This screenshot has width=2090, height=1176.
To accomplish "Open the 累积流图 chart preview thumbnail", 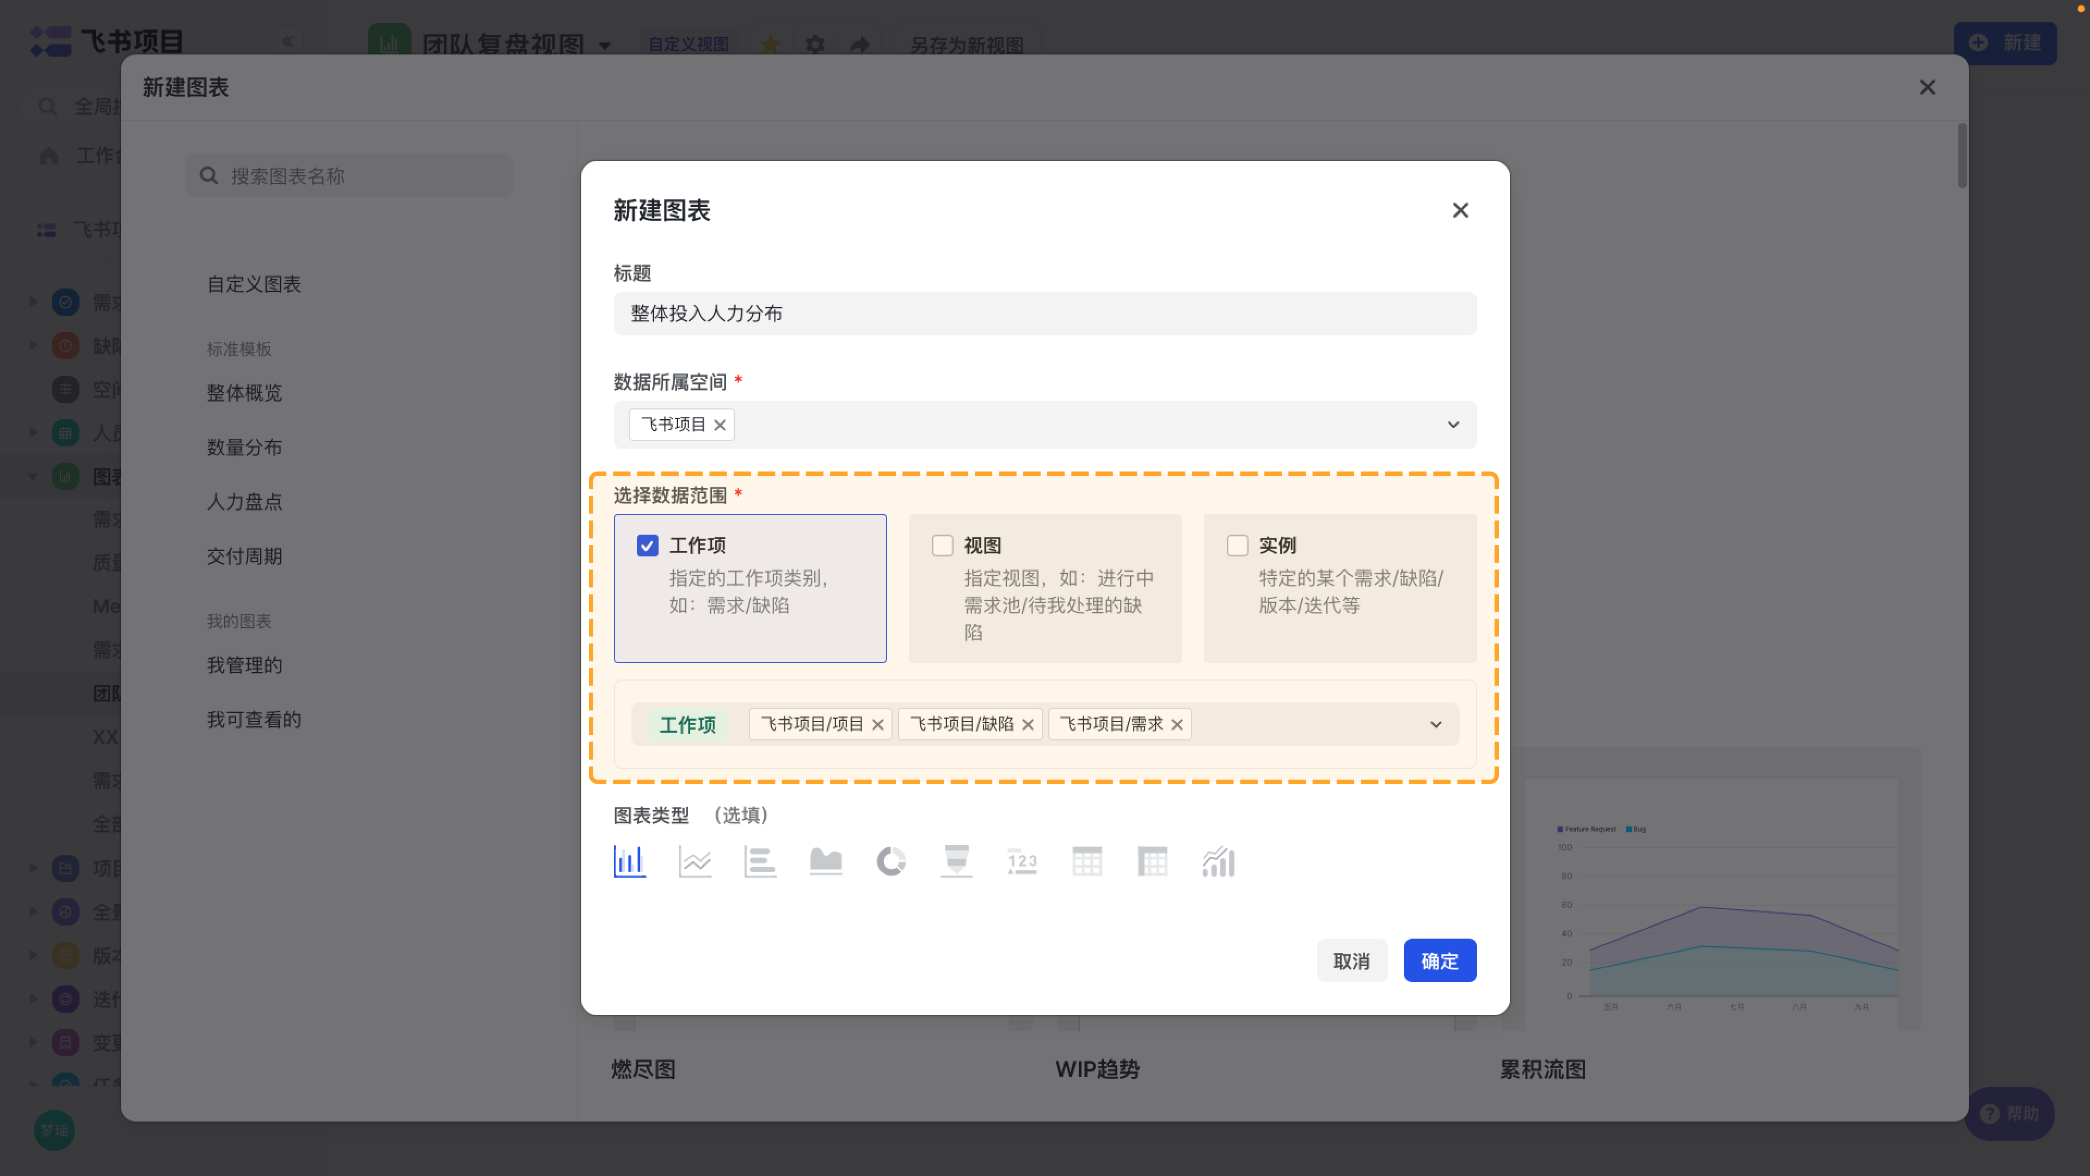I will [x=1711, y=890].
